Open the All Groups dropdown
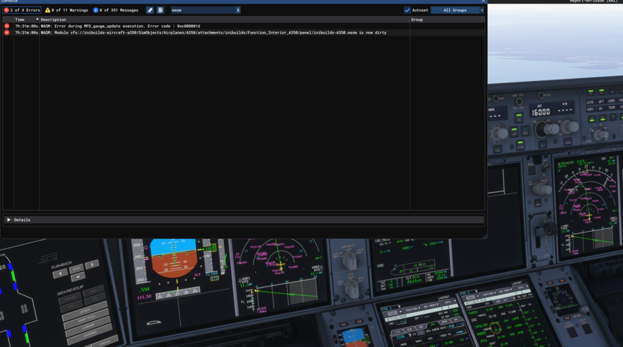The height and width of the screenshot is (347, 623). click(455, 10)
